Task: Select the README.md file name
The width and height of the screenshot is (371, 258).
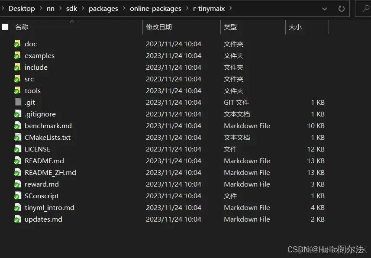Action: coord(44,161)
